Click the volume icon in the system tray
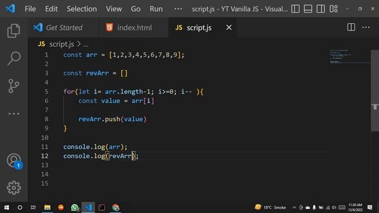 click(x=334, y=208)
